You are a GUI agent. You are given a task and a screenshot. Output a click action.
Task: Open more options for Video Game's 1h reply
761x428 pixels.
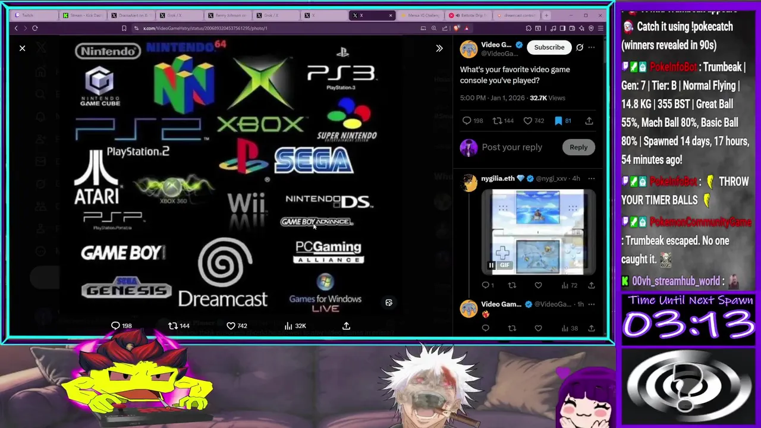point(591,304)
